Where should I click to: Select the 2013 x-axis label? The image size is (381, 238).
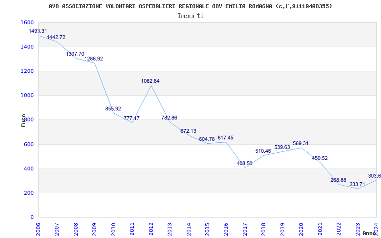coord(170,228)
